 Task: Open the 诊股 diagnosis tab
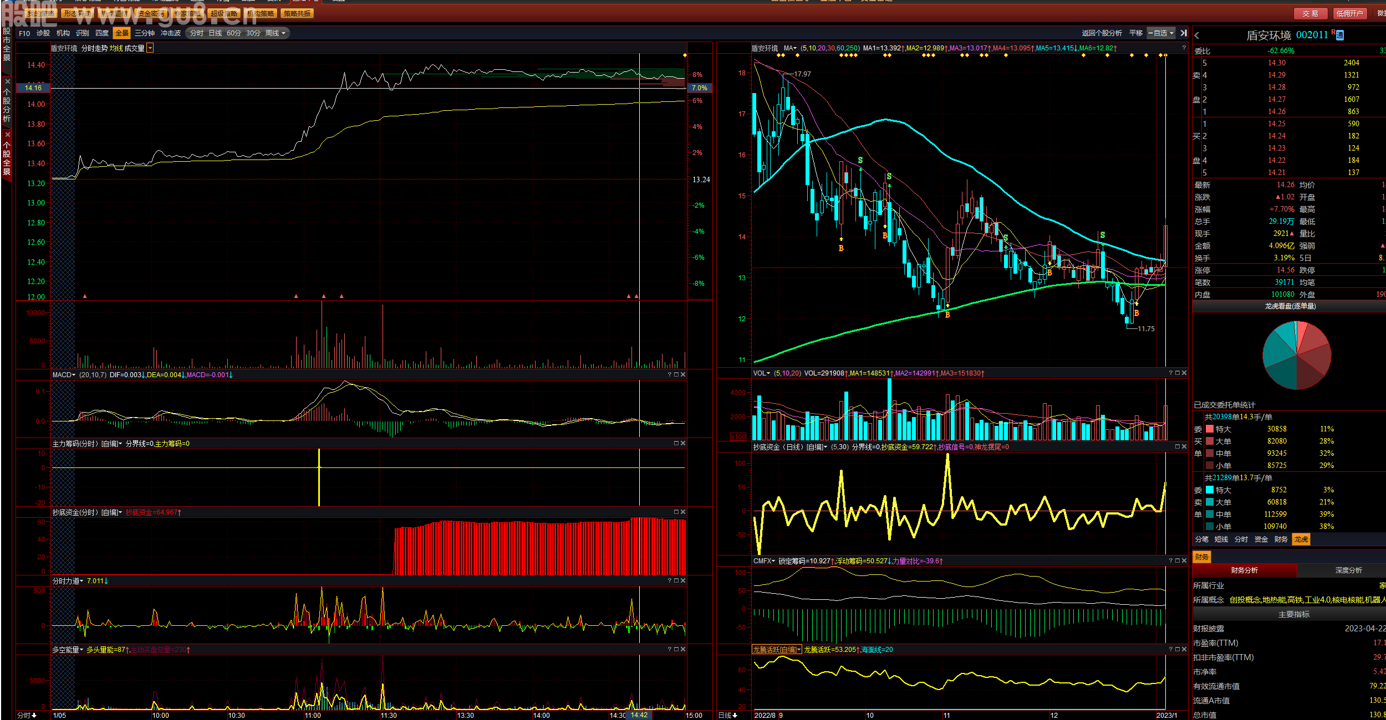pyautogui.click(x=43, y=33)
